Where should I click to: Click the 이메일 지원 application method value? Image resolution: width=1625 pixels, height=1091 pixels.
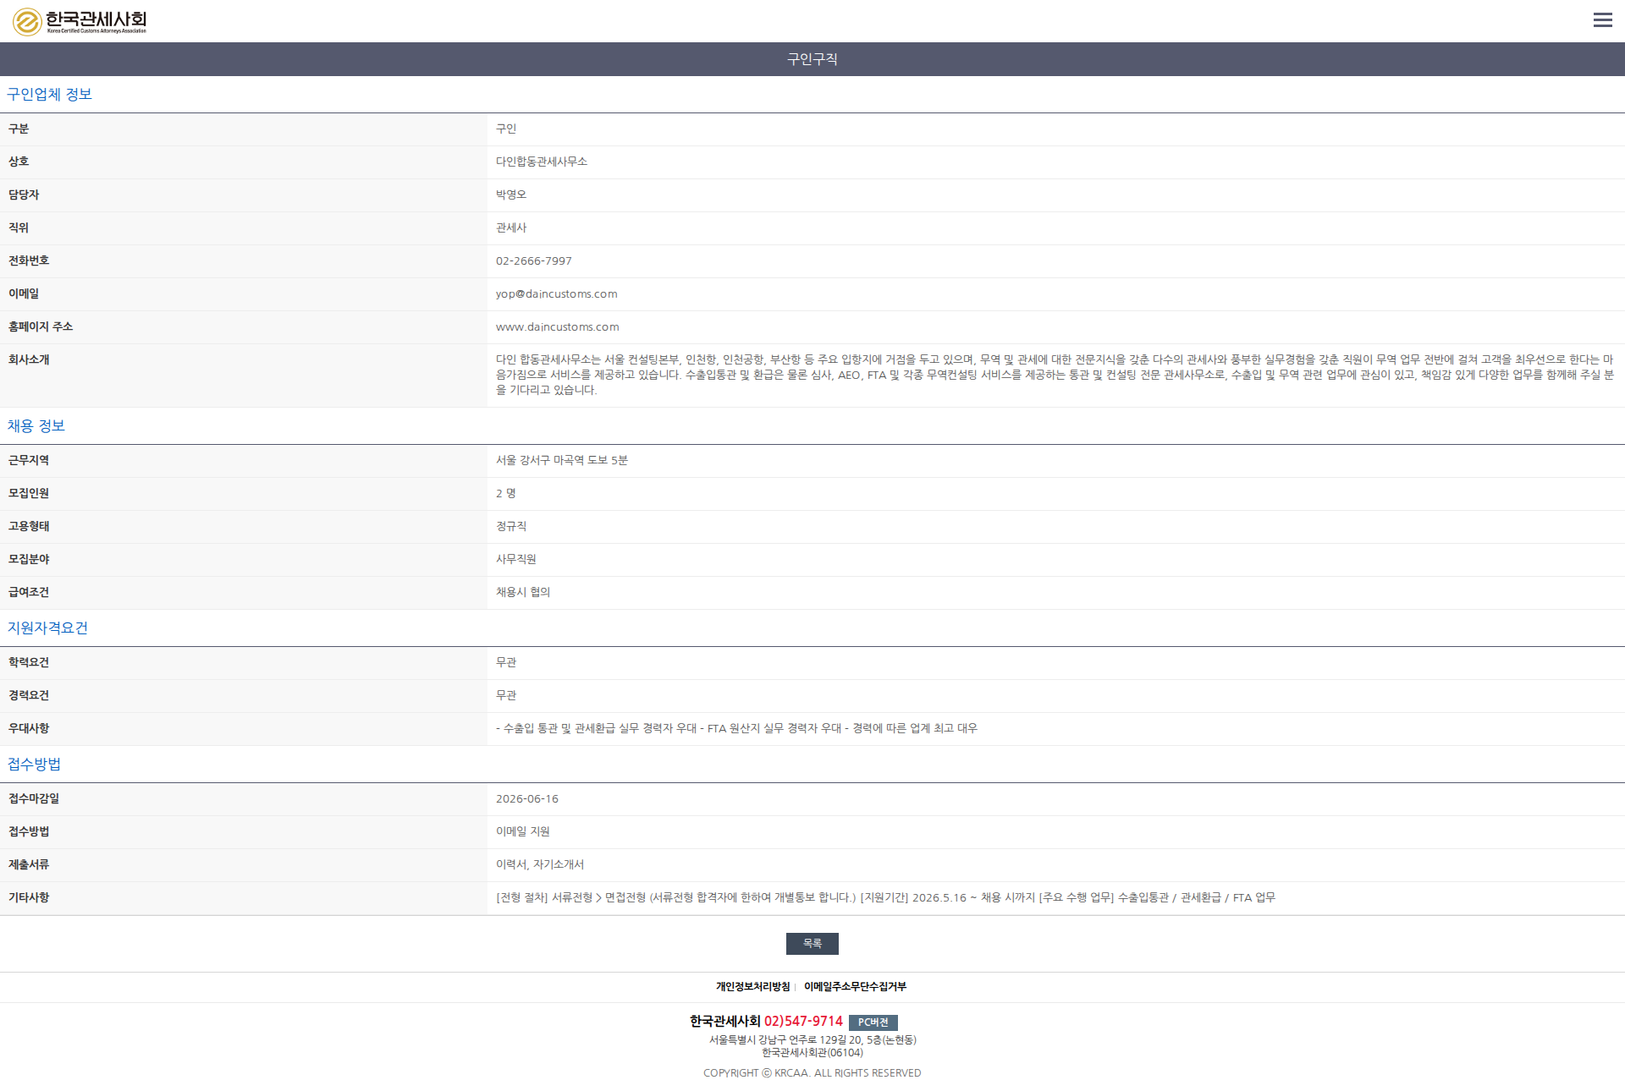pyautogui.click(x=522, y=831)
